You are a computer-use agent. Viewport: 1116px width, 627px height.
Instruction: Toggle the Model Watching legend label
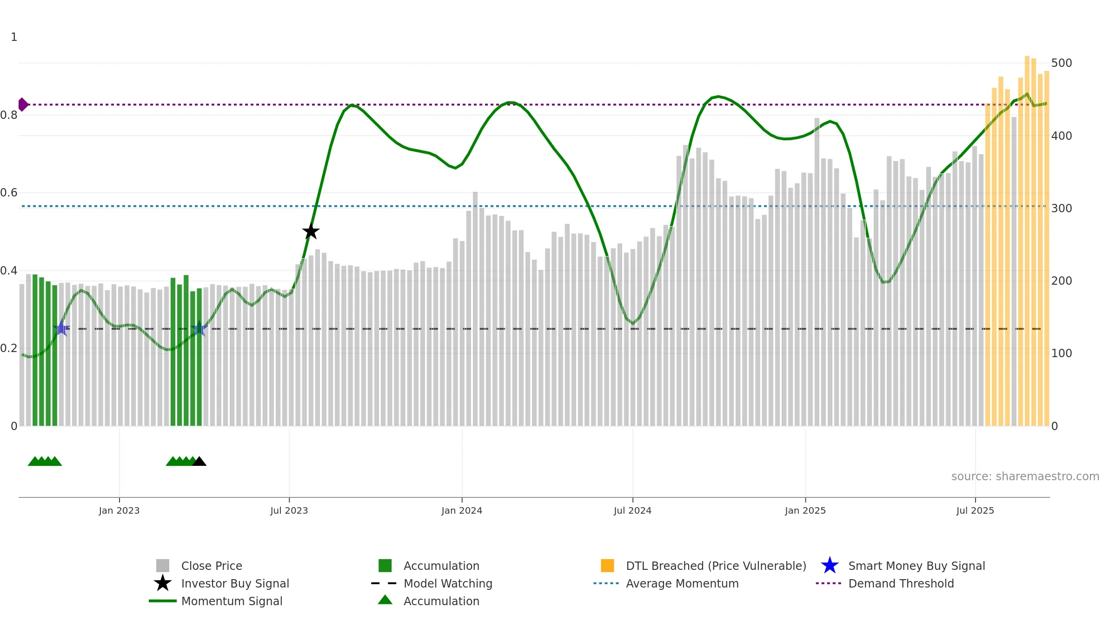tap(448, 583)
